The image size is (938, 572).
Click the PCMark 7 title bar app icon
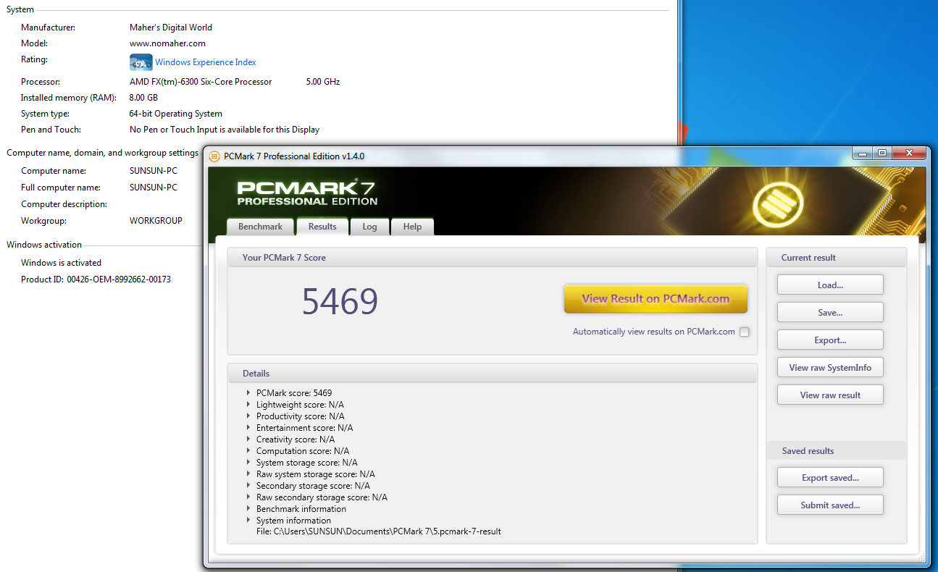click(214, 156)
